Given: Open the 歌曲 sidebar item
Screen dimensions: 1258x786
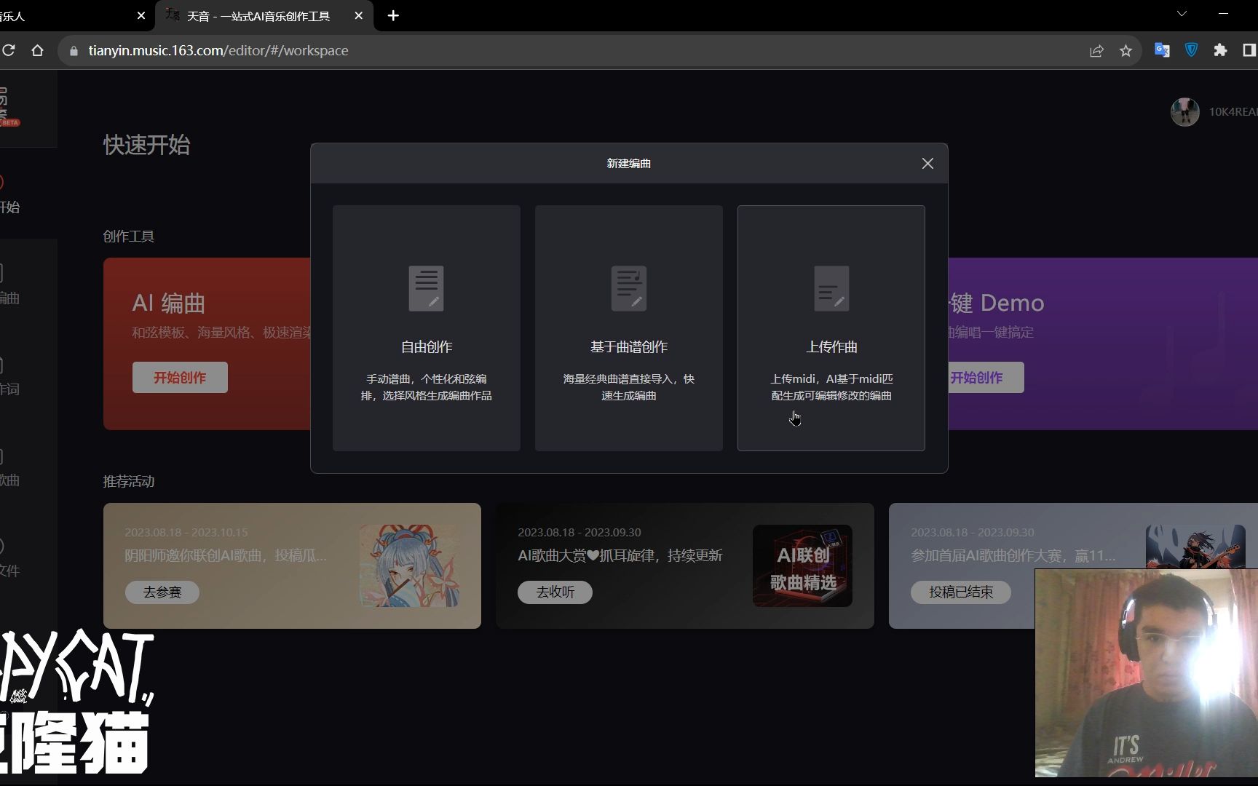Looking at the screenshot, I should pos(10,467).
